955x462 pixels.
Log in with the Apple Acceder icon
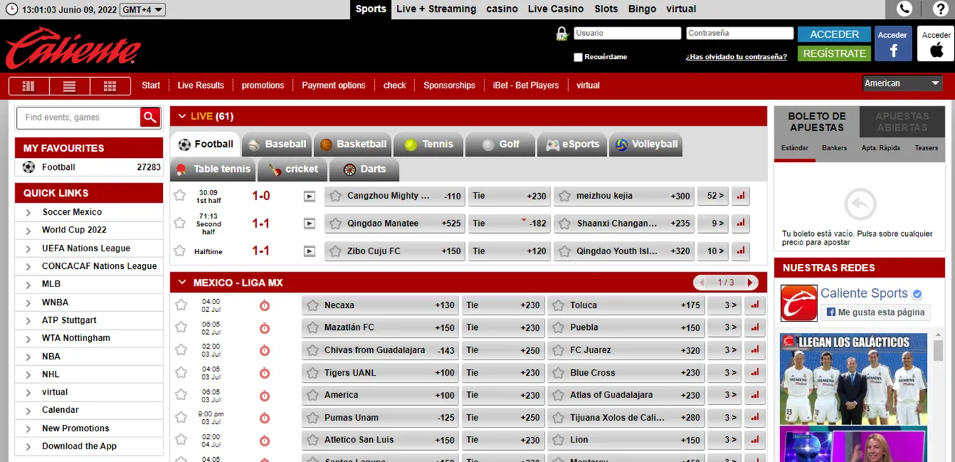[936, 44]
